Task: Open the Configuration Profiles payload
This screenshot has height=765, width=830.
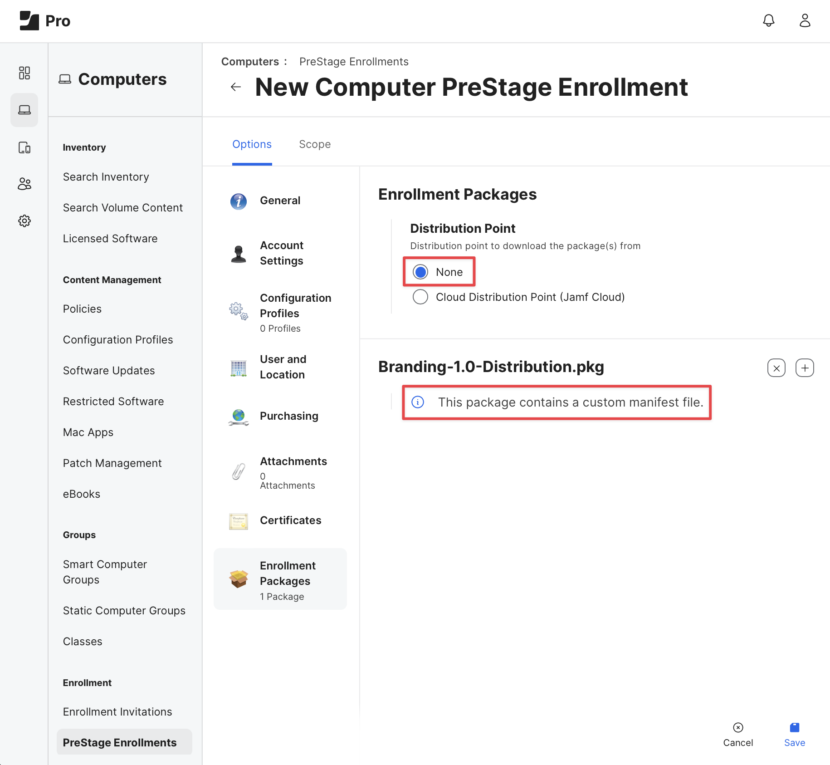Action: [x=280, y=313]
